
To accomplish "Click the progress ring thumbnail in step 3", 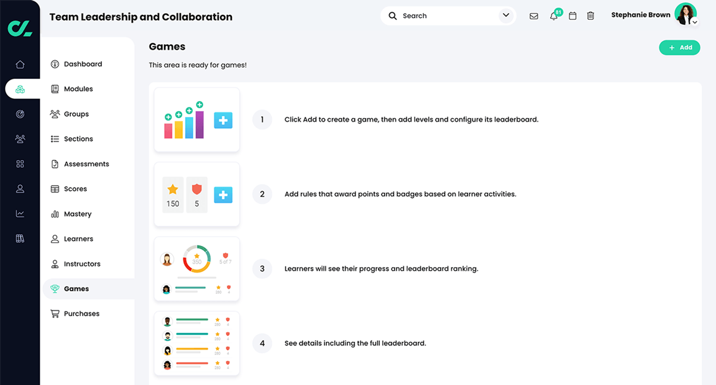I will coord(196,268).
